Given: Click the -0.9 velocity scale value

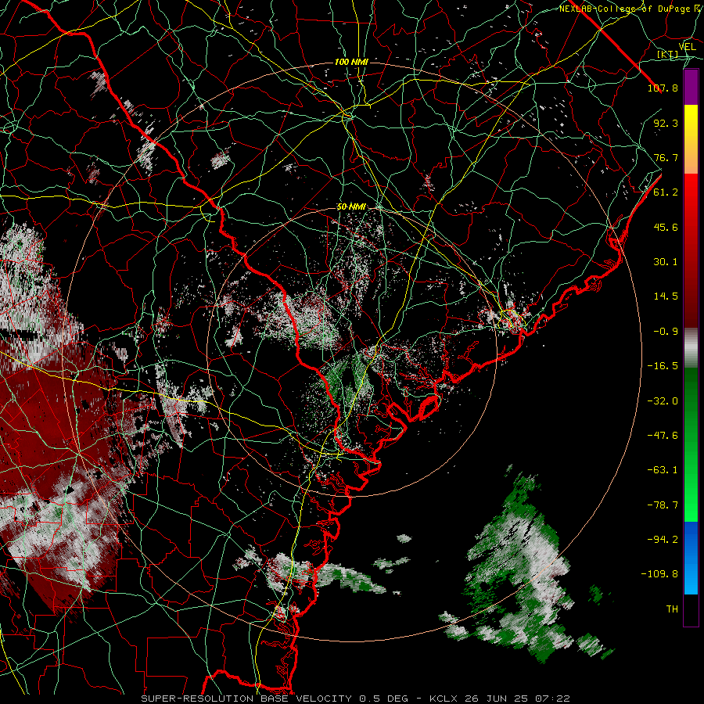Looking at the screenshot, I should (x=666, y=332).
